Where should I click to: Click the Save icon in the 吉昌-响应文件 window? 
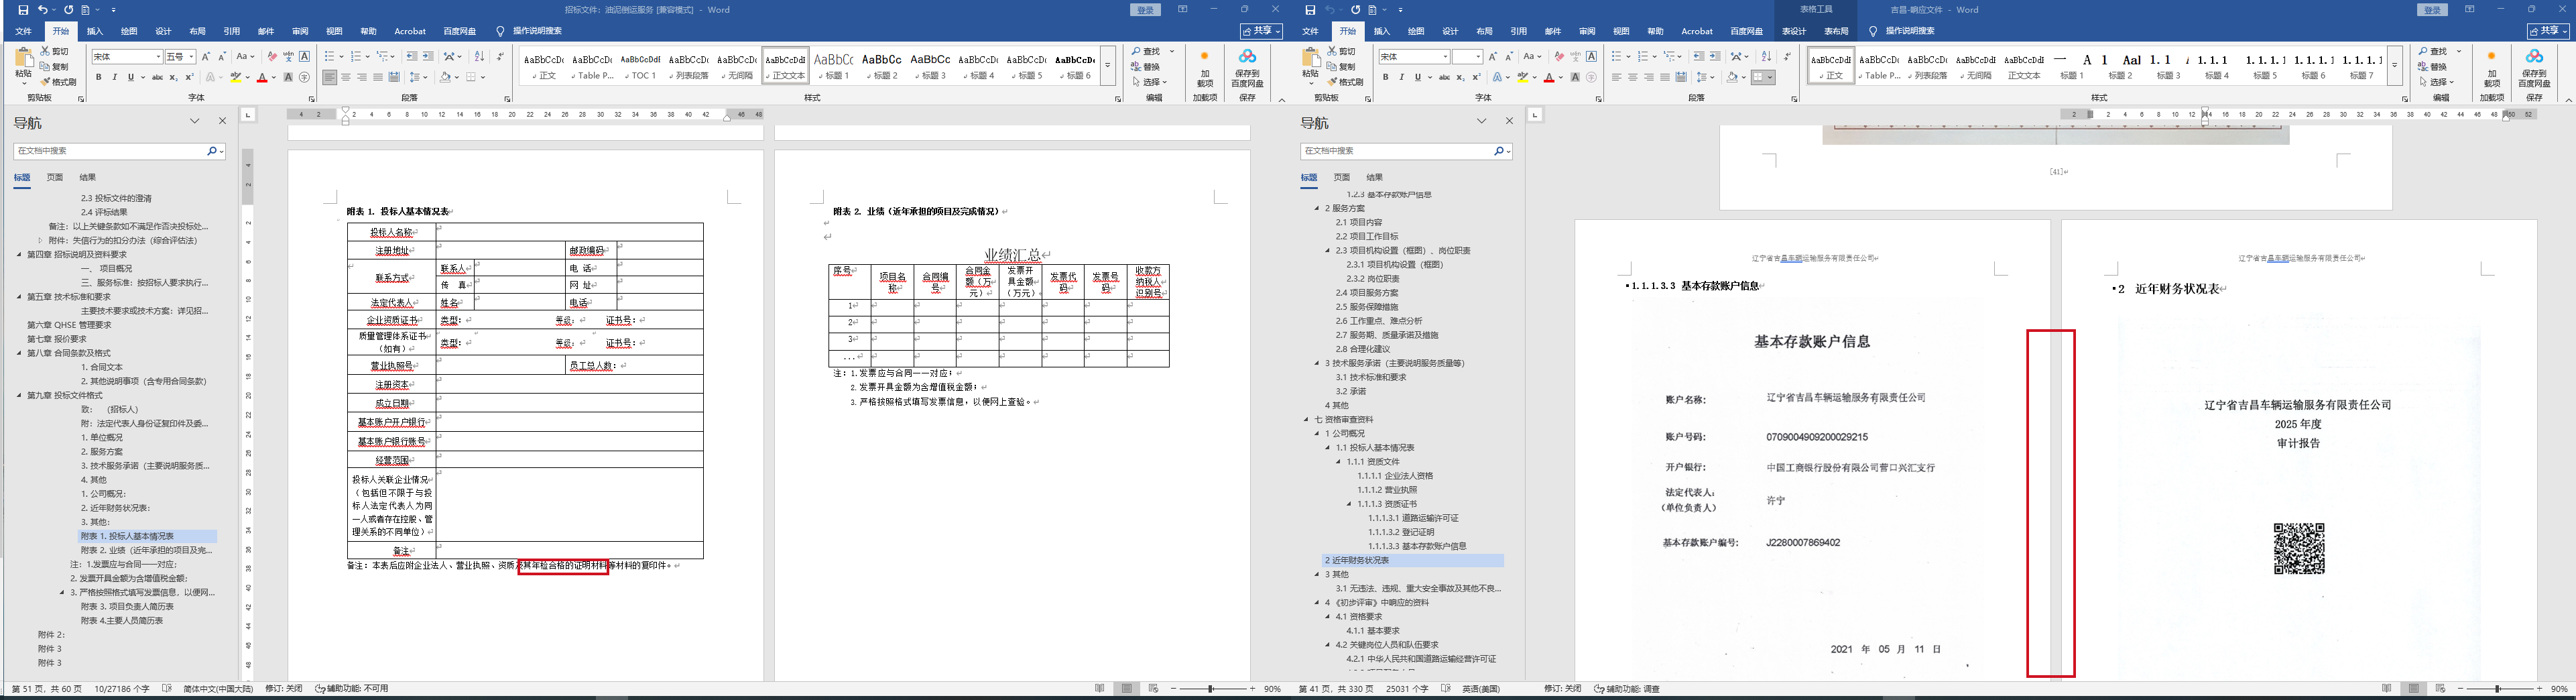tap(1310, 10)
